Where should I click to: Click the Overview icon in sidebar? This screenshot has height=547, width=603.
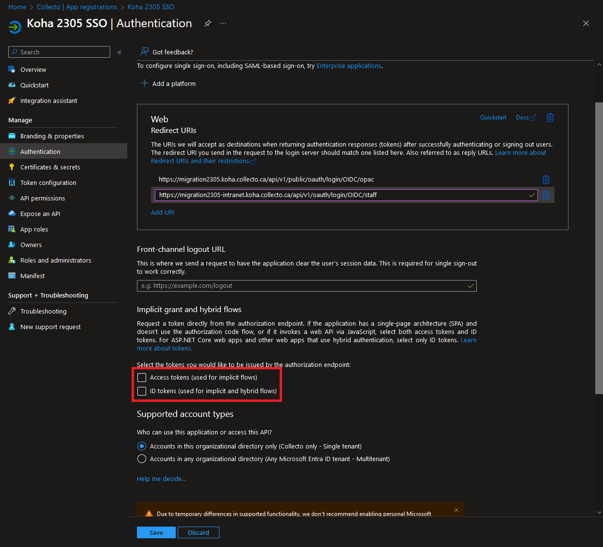coord(12,69)
